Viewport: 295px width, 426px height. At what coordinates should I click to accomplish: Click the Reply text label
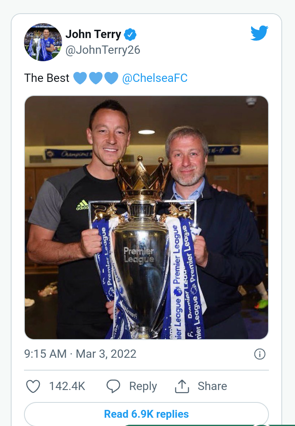(x=143, y=386)
